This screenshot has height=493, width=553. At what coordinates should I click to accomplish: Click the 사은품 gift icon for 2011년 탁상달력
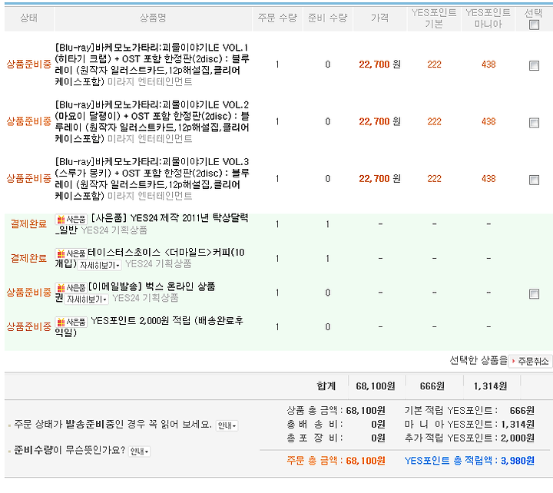(71, 220)
